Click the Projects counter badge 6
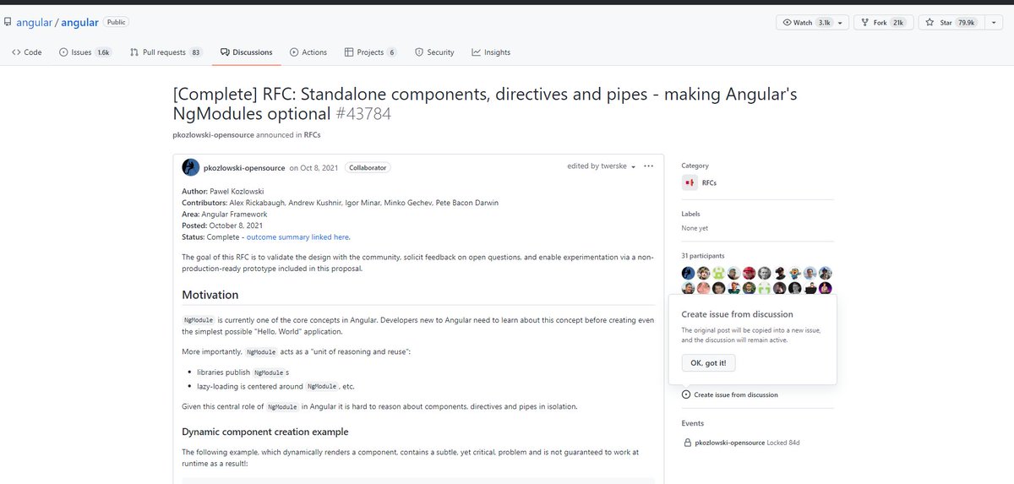 391,52
